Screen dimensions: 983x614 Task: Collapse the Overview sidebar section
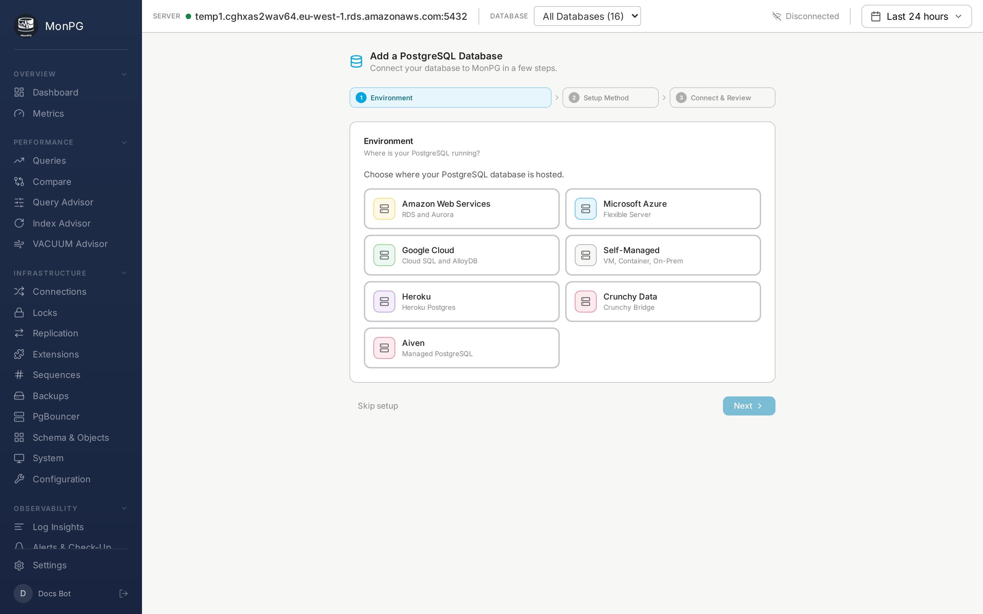(x=124, y=74)
